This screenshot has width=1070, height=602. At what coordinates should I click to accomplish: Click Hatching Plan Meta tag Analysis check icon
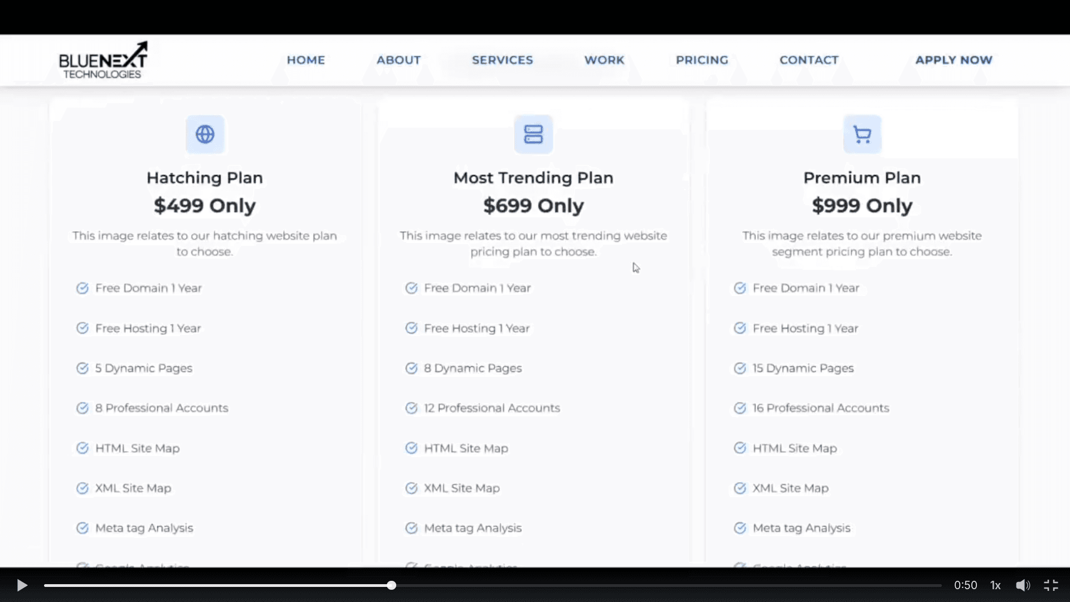(82, 528)
